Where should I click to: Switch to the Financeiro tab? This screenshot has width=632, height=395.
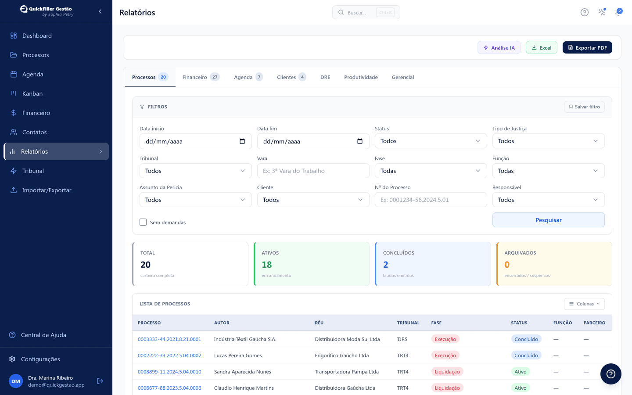pos(201,77)
